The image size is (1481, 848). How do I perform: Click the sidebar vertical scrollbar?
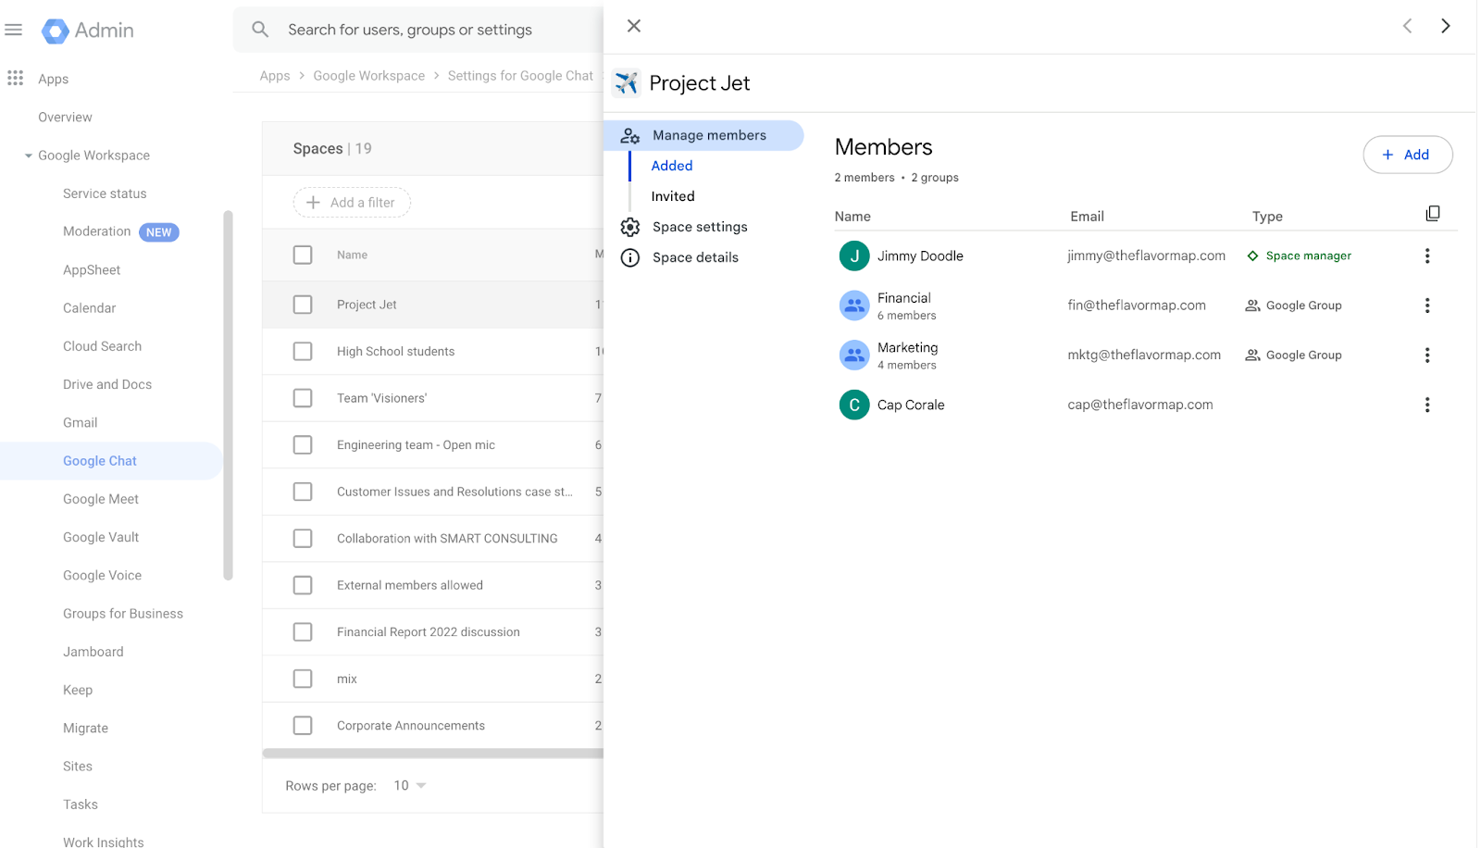pos(228,395)
